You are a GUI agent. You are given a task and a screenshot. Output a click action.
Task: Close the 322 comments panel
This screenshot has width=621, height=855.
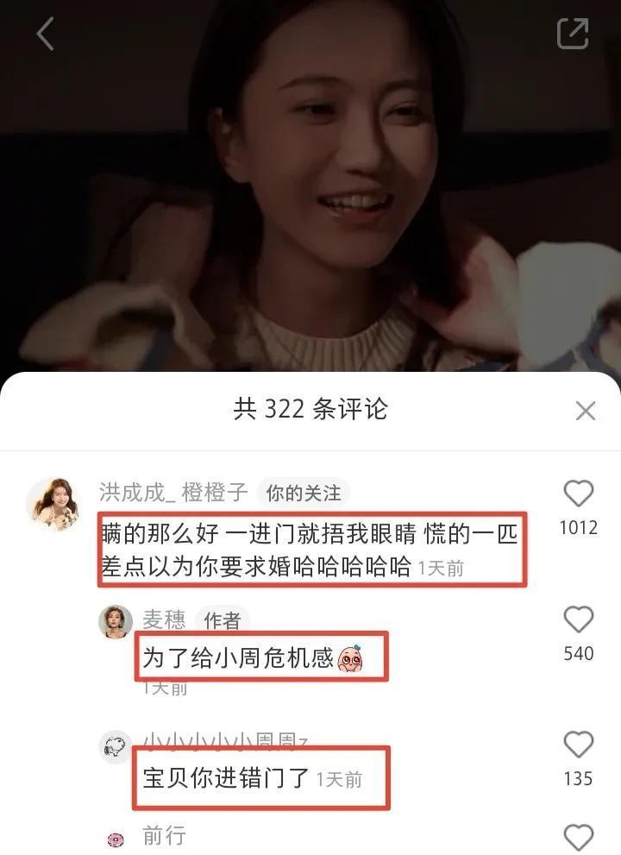(x=585, y=411)
